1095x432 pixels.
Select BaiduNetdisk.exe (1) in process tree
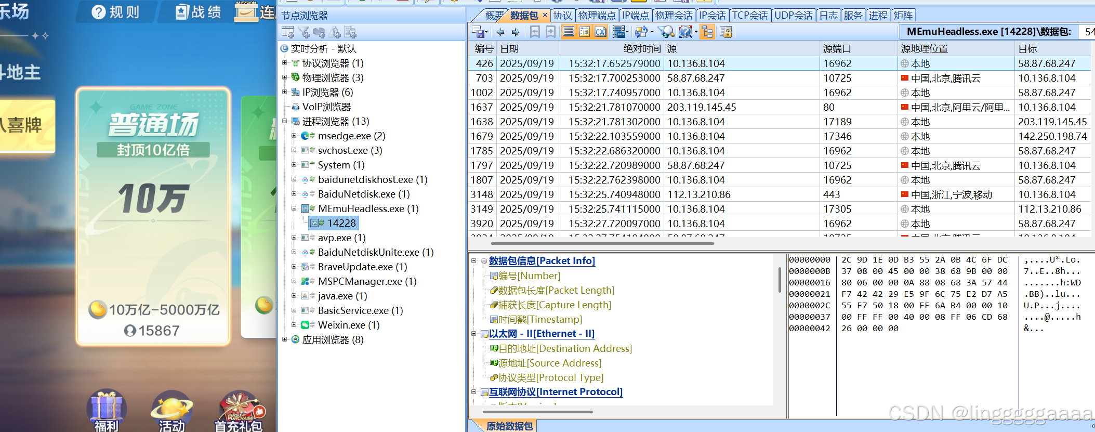(x=364, y=194)
